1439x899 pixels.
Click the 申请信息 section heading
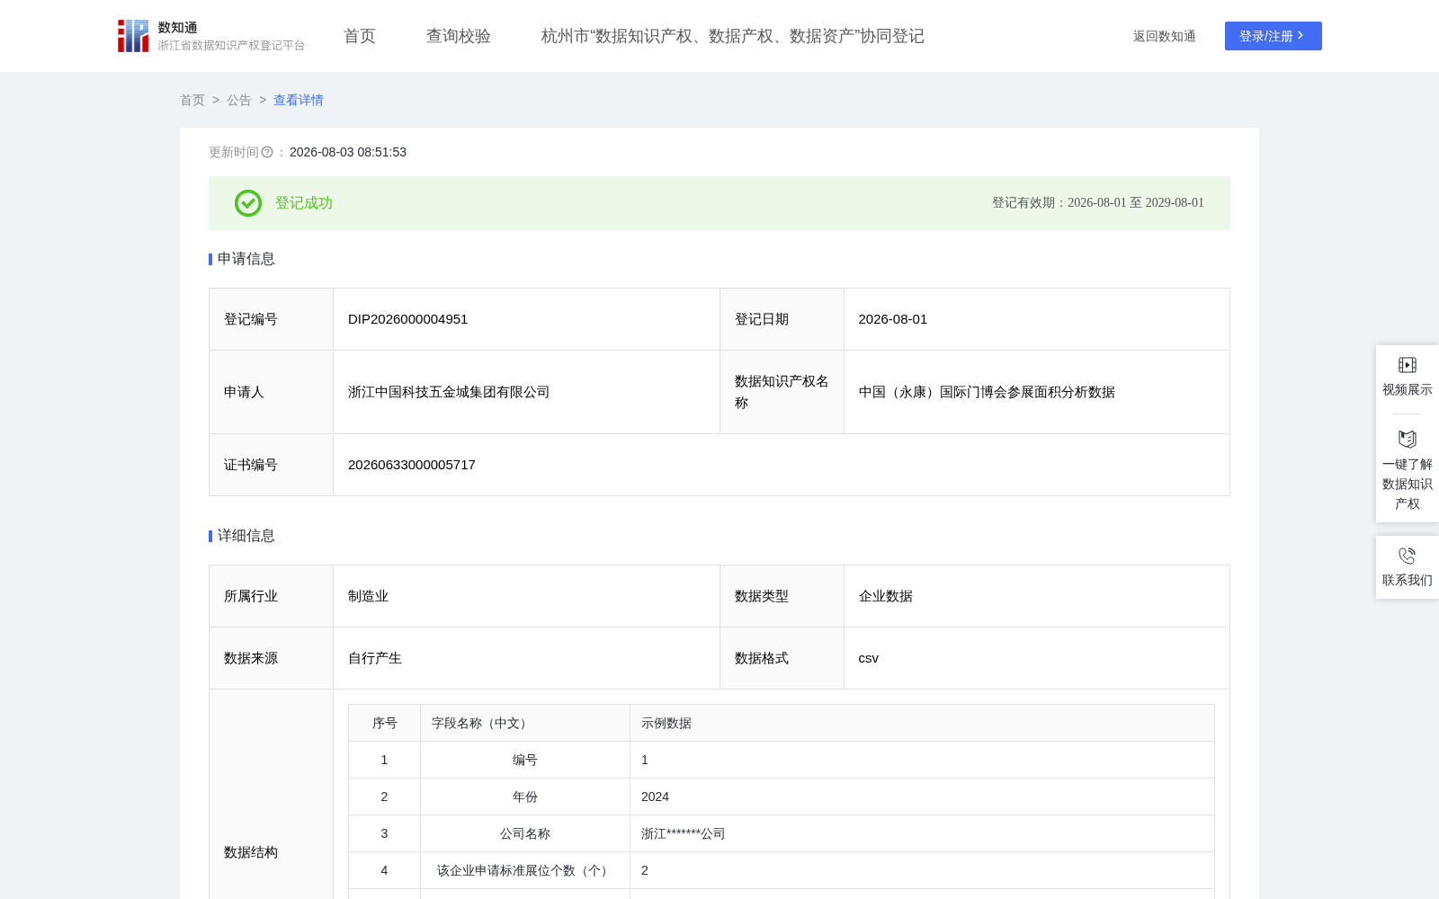pyautogui.click(x=246, y=259)
